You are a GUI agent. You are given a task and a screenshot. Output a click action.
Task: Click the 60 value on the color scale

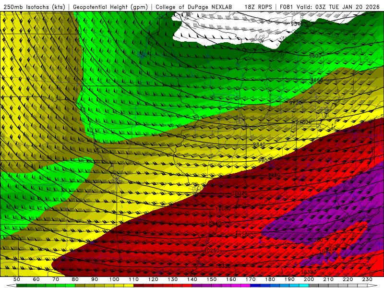36,279
